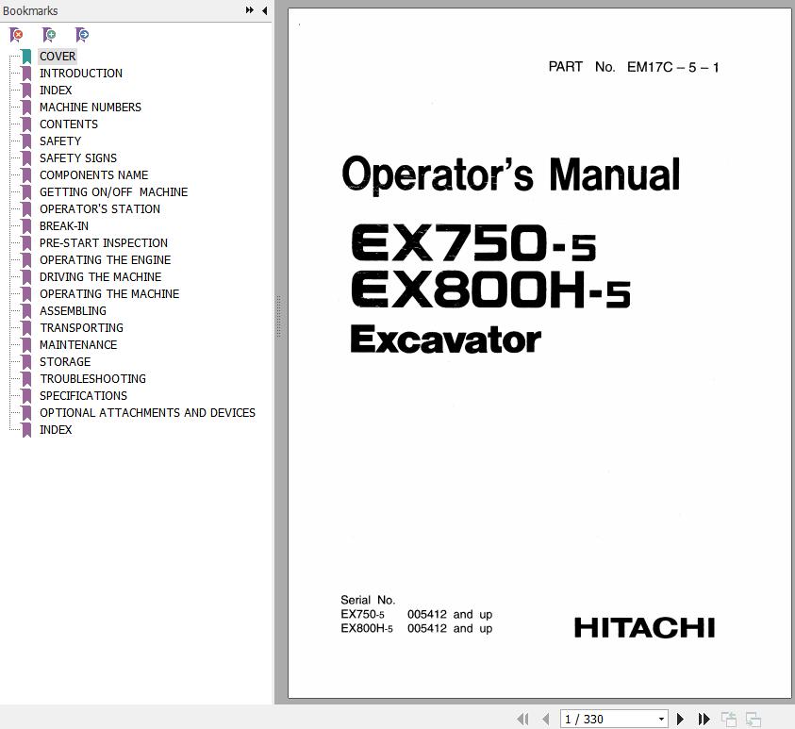Select PRE-START INSPECTION bookmark
The image size is (795, 729).
point(104,242)
